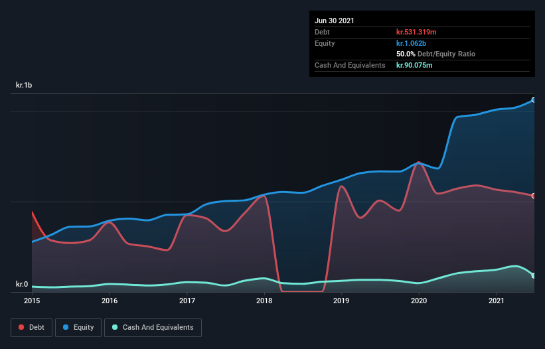Select the 2019 x-axis label
Screen dimensions: 545x349
coord(341,301)
